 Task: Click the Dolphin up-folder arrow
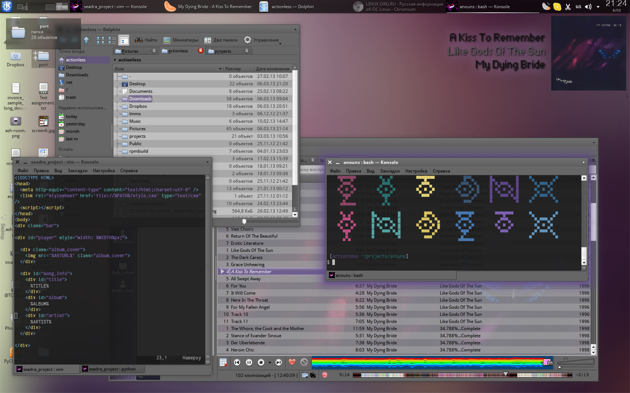86,40
